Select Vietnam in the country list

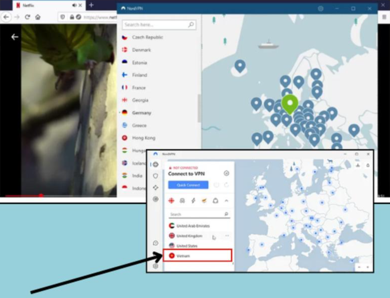(197, 255)
